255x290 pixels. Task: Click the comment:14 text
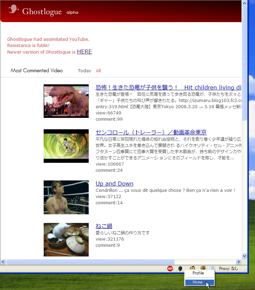109,203
